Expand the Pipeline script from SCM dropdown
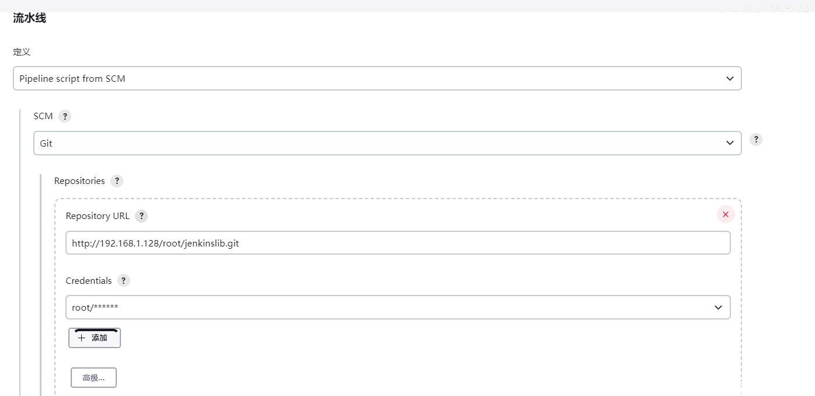815x396 pixels. 377,78
